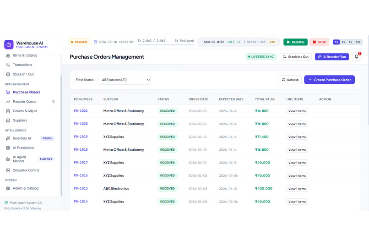Click the ₹400,000 total value cell
Image resolution: width=369 pixels, height=246 pixels.
264,189
